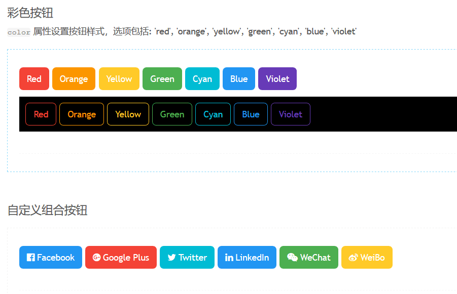This screenshot has width=457, height=294.
Task: Click the LinkedIn 'in' icon
Action: click(x=229, y=258)
